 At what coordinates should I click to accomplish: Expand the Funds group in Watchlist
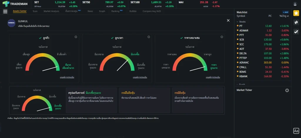click(238, 84)
